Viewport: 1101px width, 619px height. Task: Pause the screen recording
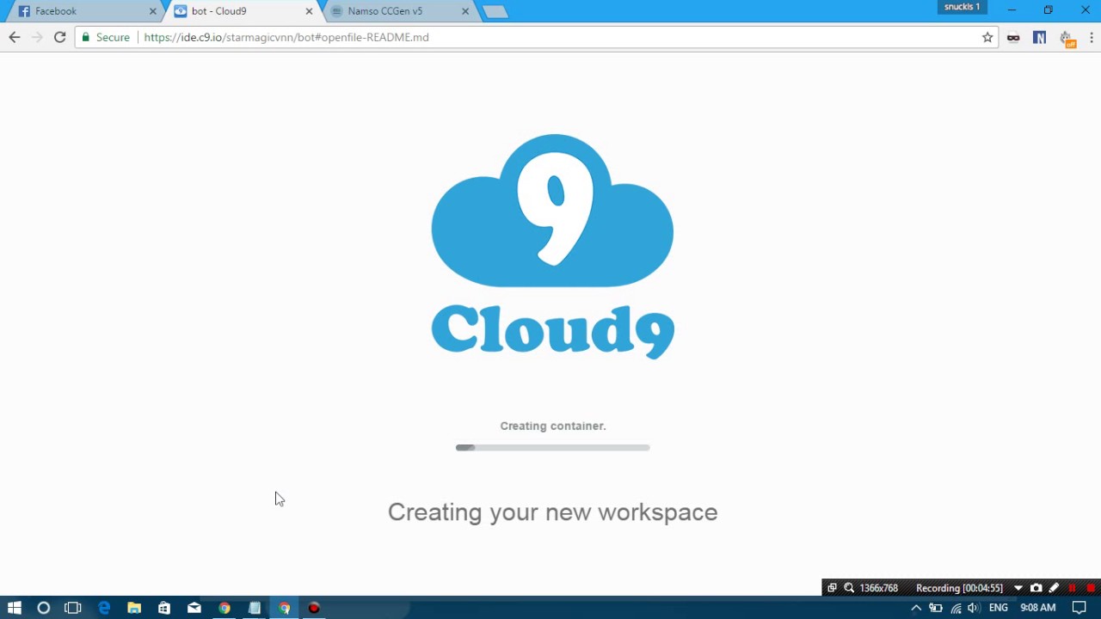tap(1072, 588)
